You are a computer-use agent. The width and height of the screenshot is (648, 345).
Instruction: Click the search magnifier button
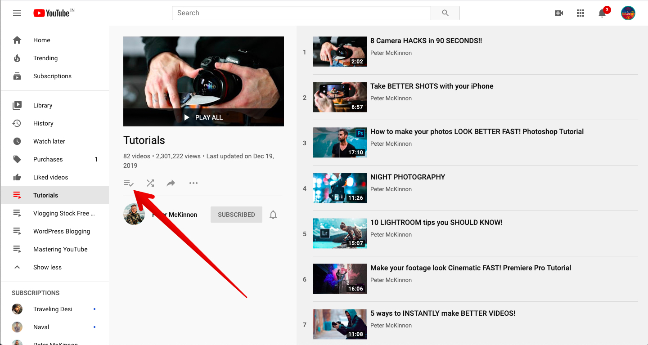(445, 13)
